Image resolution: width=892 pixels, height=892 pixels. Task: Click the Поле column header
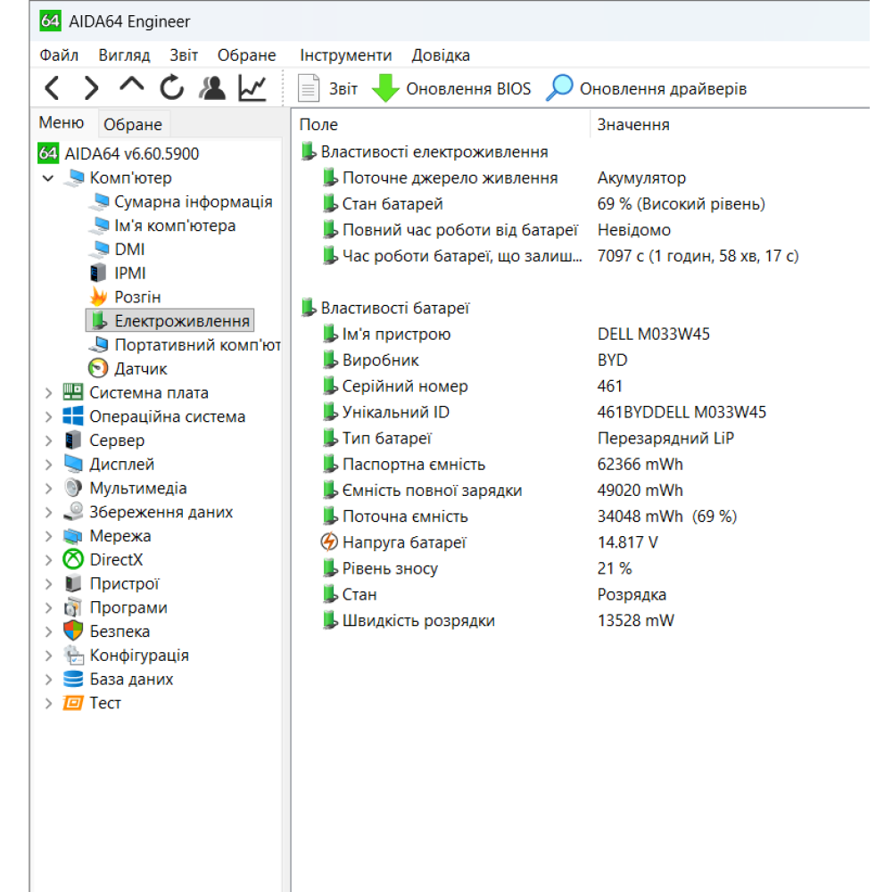(x=321, y=124)
